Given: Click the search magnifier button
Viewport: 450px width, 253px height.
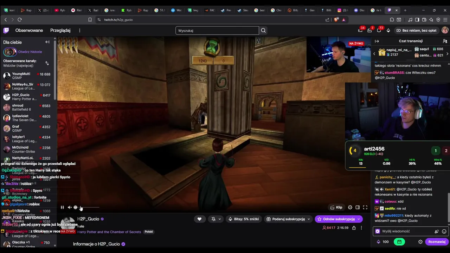Looking at the screenshot, I should [263, 31].
